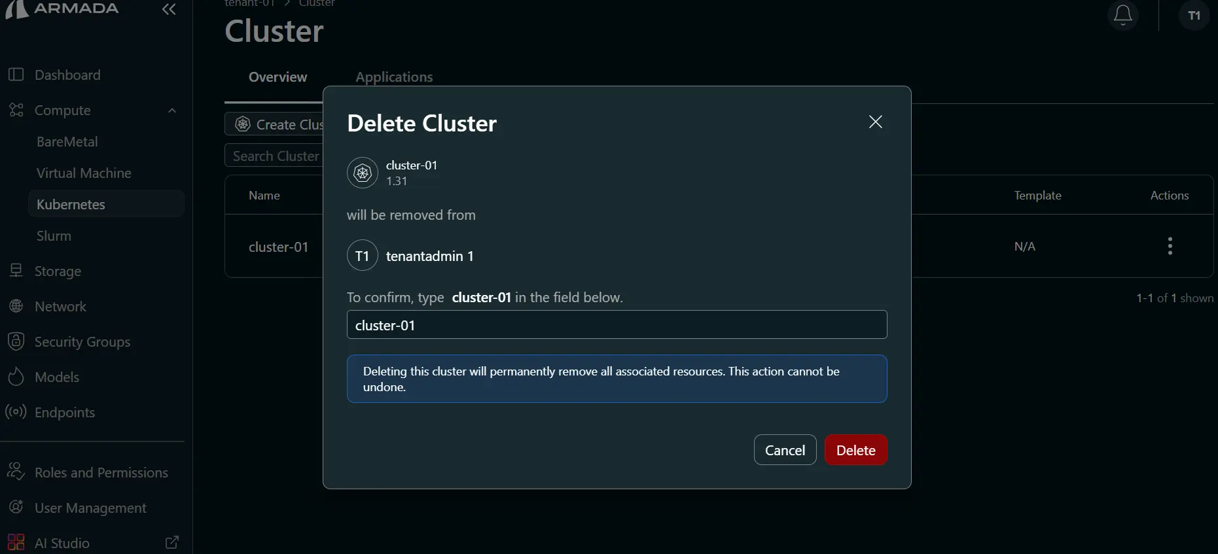
Task: Click the Models flame icon
Action: click(16, 377)
